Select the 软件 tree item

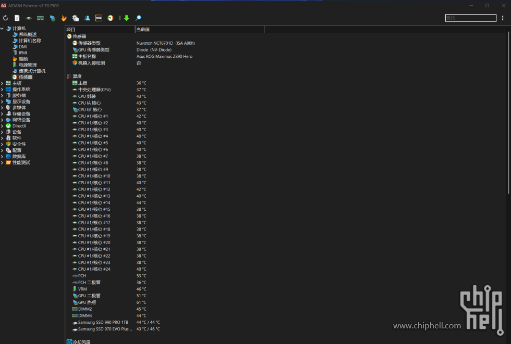14,138
